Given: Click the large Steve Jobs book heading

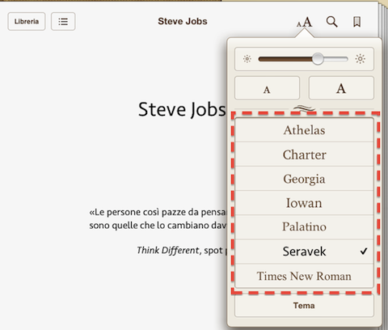Looking at the screenshot, I should (x=182, y=109).
